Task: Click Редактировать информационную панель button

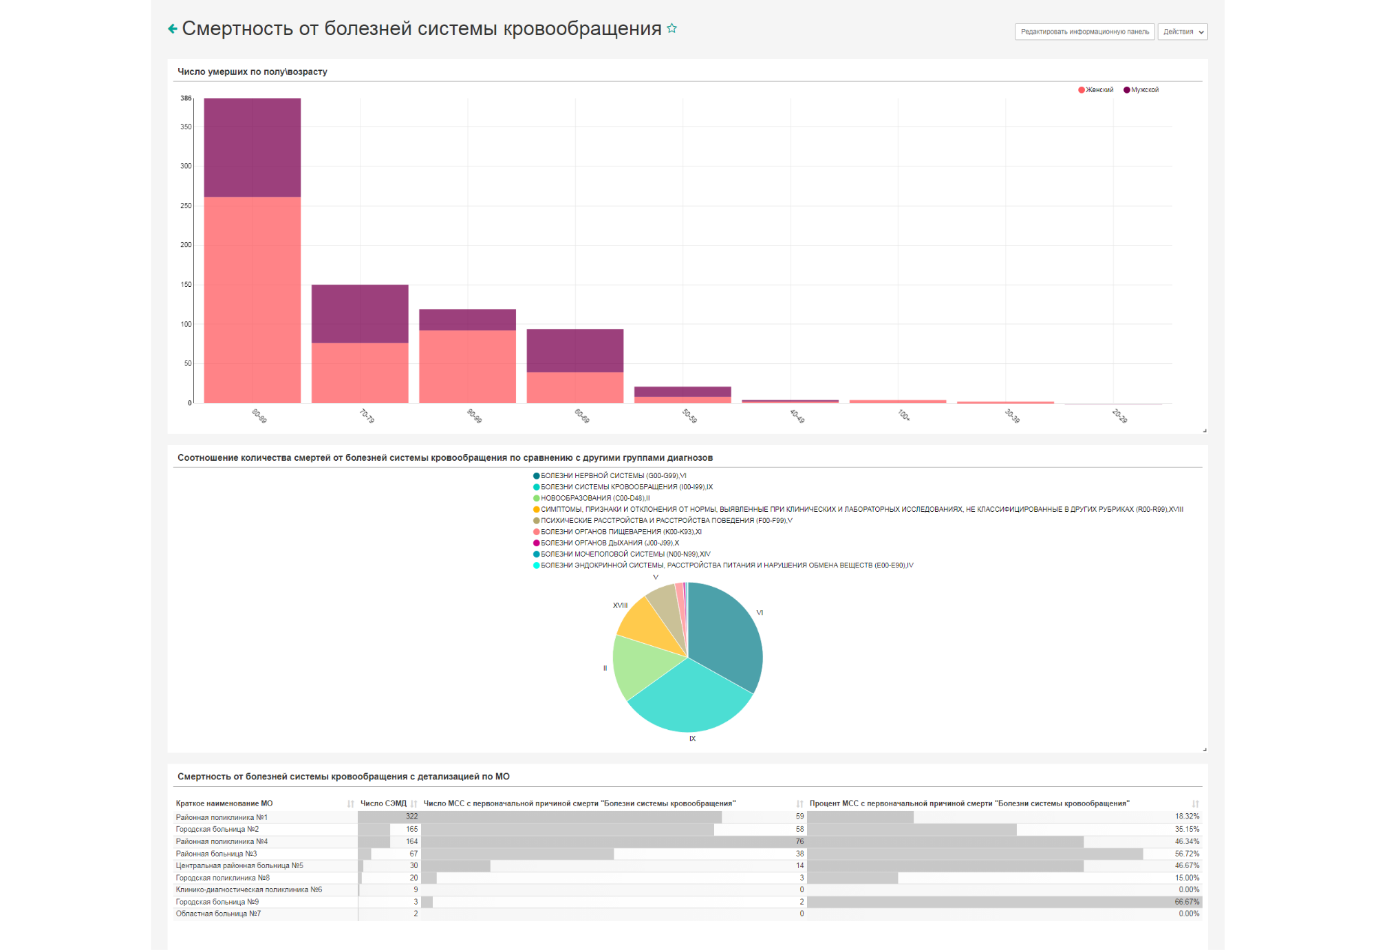Action: pyautogui.click(x=1084, y=32)
